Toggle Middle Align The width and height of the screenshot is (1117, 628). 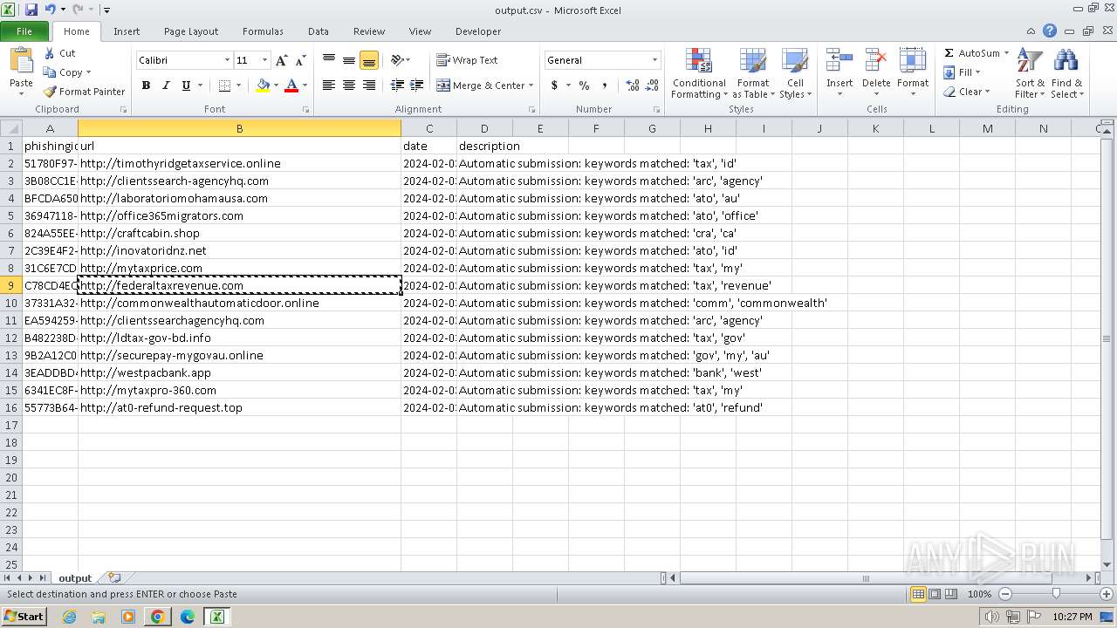pyautogui.click(x=349, y=60)
